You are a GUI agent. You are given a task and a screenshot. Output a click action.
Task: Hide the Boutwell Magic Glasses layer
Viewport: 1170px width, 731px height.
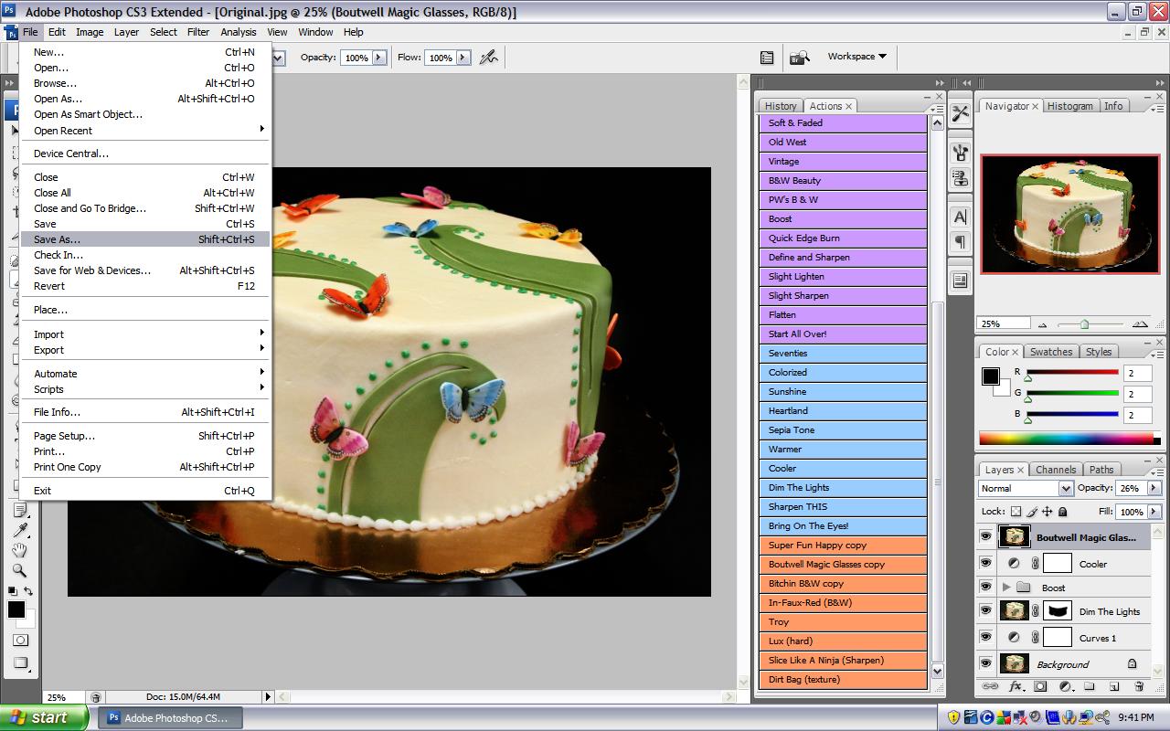click(985, 537)
